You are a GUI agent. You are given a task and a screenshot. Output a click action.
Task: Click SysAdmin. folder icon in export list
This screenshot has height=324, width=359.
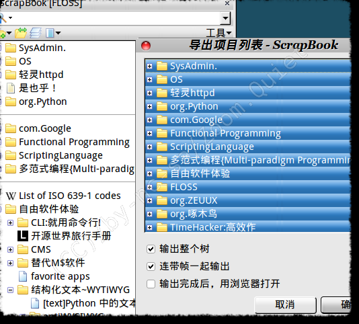click(x=162, y=66)
